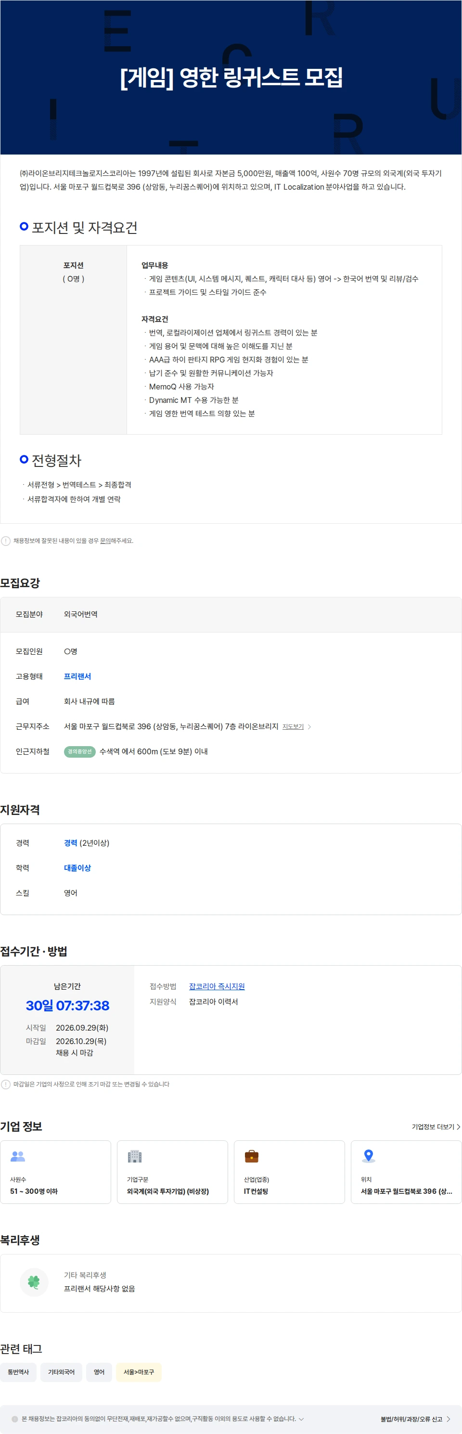Click the 수색역 에서 600m walking distance text

154,751
